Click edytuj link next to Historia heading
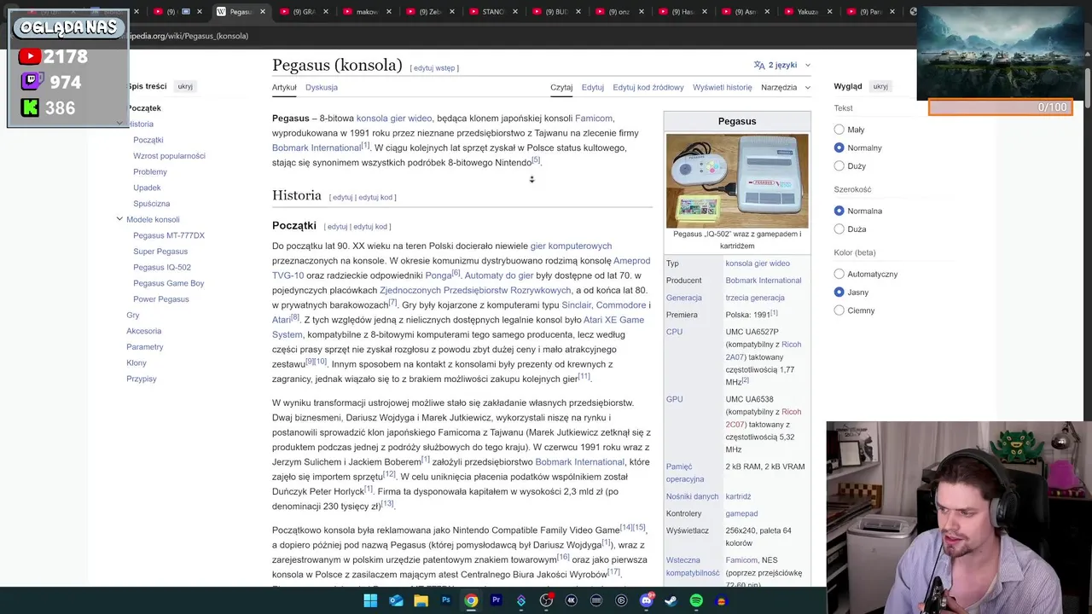The image size is (1092, 614). click(342, 197)
